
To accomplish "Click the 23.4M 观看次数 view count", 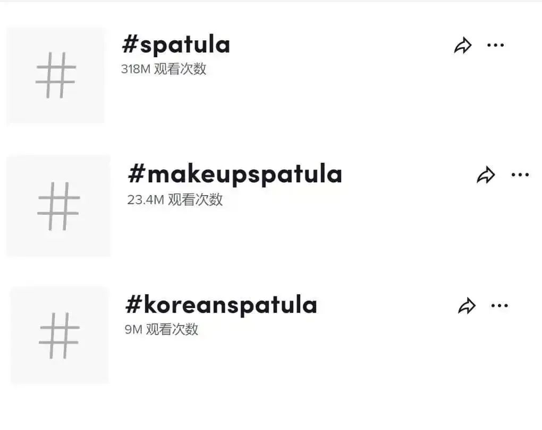I will coord(175,200).
